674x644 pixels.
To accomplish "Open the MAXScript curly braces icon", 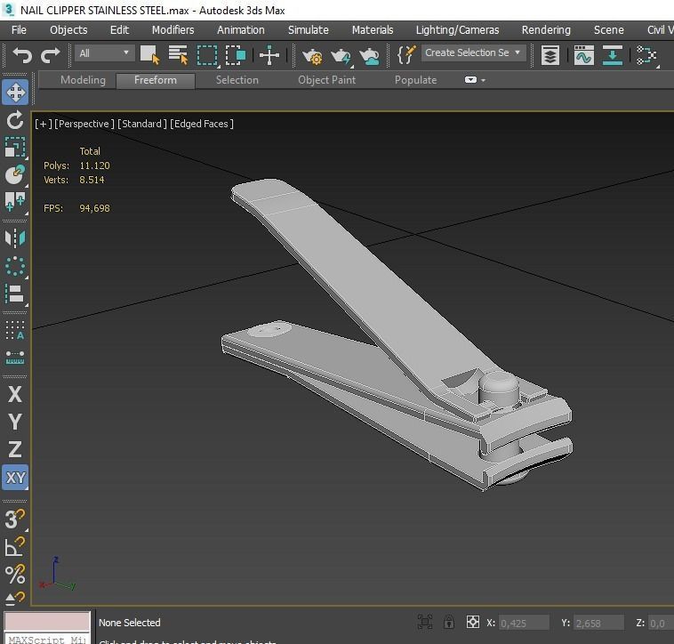I will point(405,55).
